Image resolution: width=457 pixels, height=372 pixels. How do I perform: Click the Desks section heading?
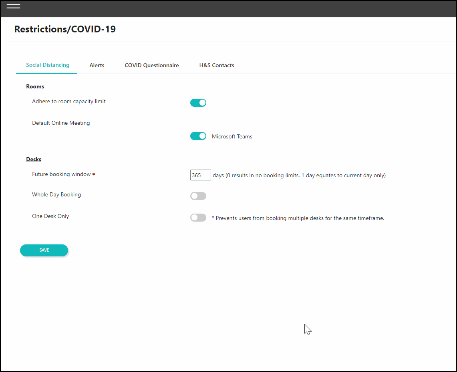34,159
